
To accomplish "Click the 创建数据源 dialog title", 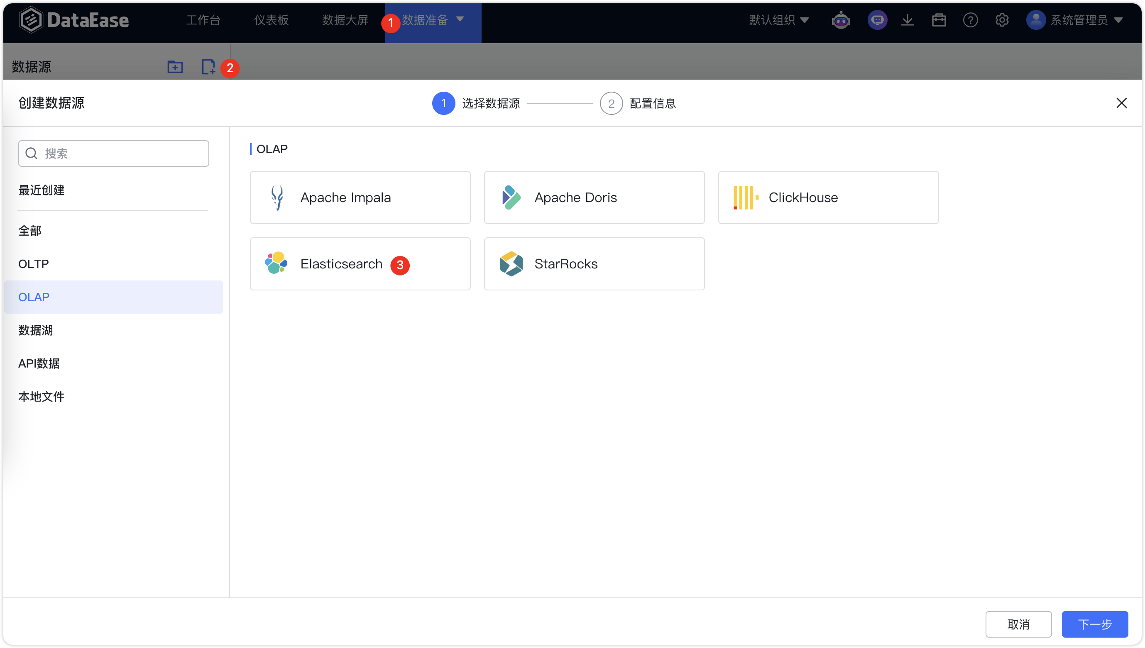I will pos(51,103).
